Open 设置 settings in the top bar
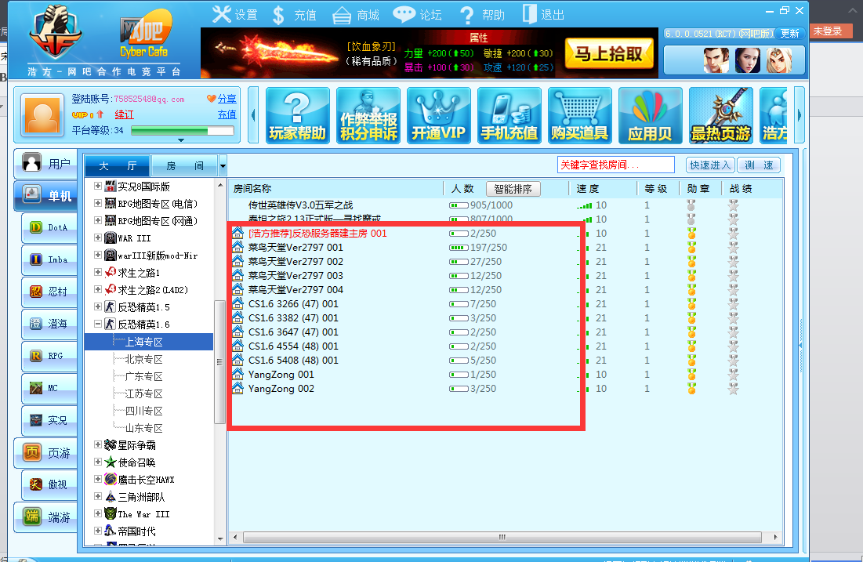 (x=235, y=15)
